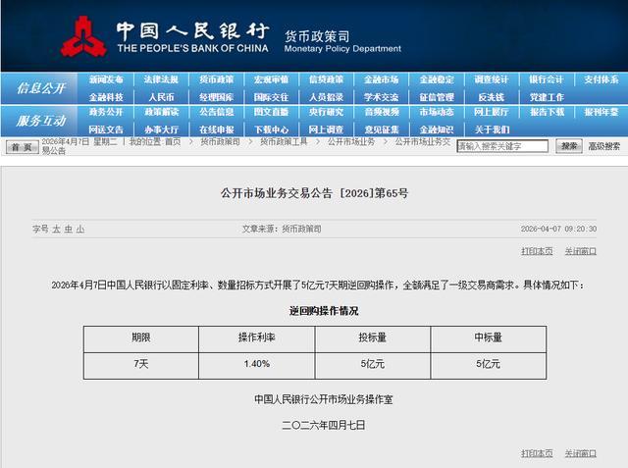Set font size to 小 (small)
This screenshot has width=628, height=468.
tap(80, 229)
